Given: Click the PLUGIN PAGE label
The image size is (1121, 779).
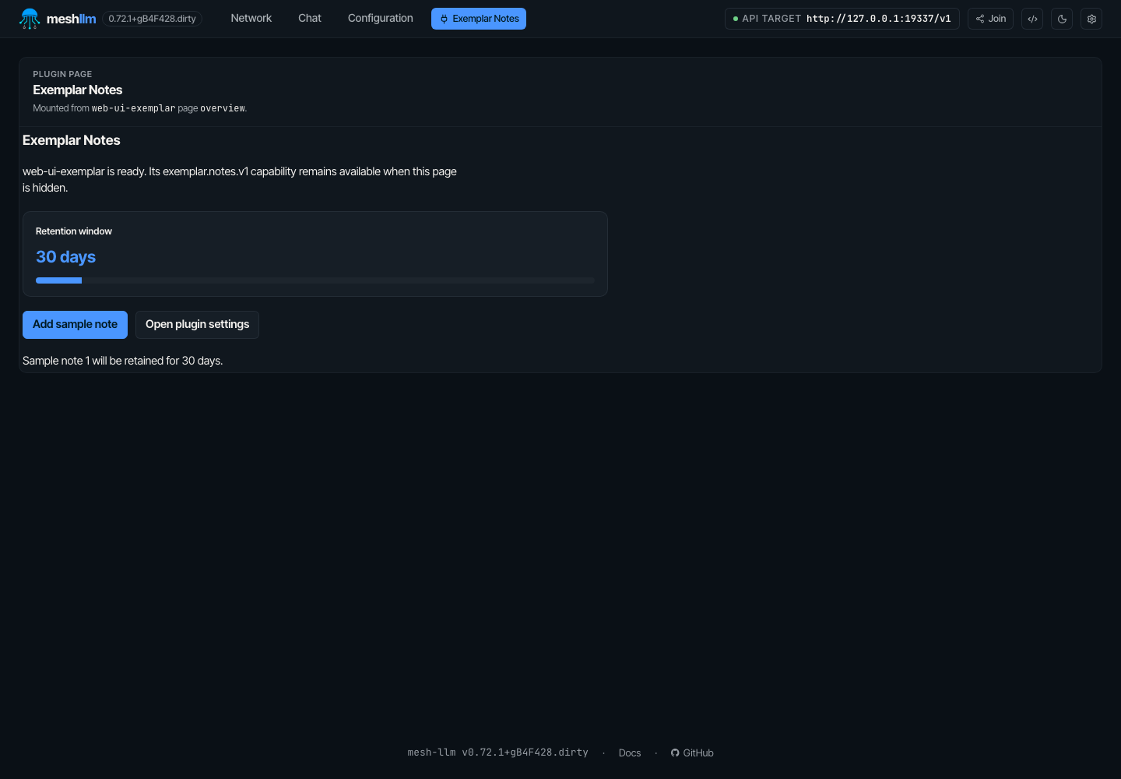Looking at the screenshot, I should click(x=62, y=74).
